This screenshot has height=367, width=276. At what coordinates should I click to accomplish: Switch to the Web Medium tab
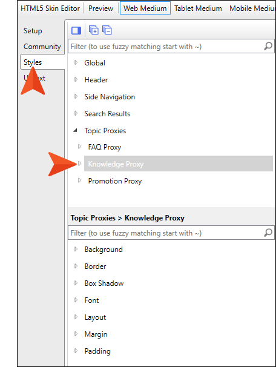point(145,8)
